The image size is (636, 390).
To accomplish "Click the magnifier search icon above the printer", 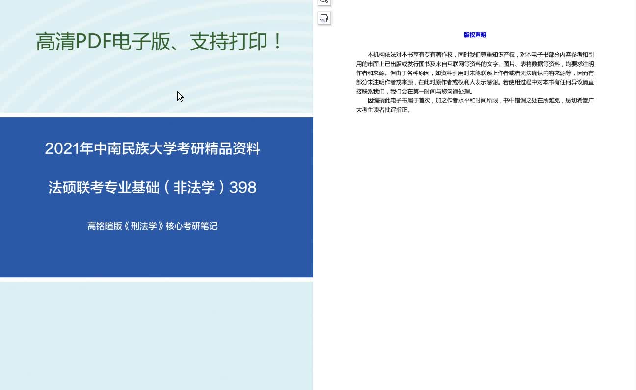I will point(324,2).
